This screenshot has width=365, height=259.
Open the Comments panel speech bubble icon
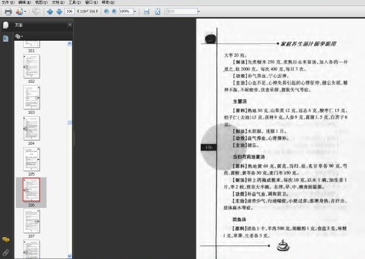click(x=6, y=239)
